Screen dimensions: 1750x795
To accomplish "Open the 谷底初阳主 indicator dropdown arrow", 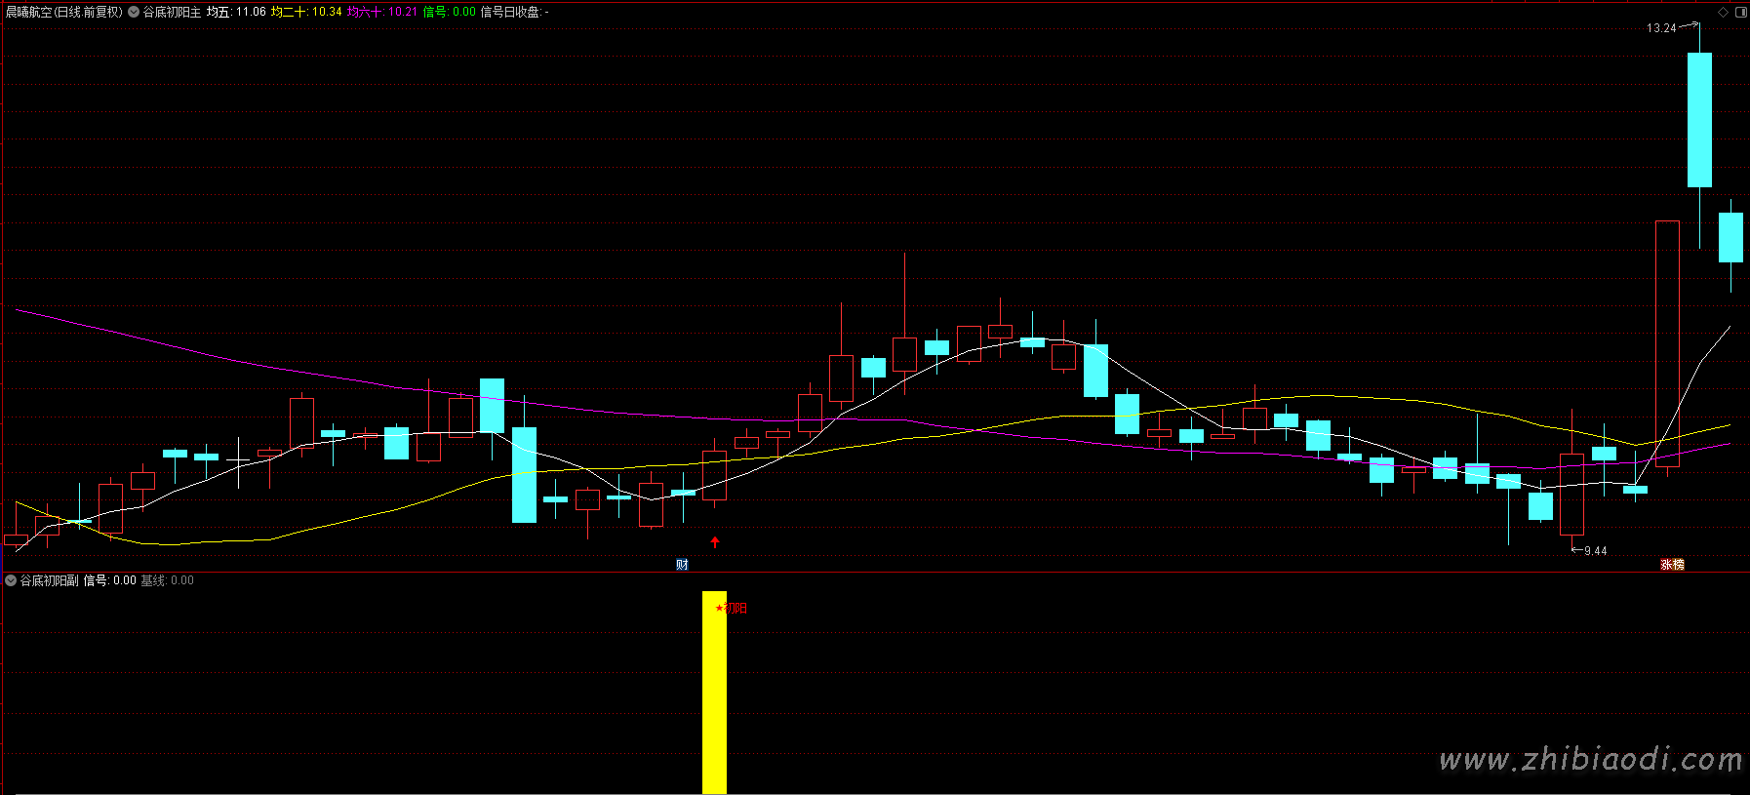I will 134,12.
